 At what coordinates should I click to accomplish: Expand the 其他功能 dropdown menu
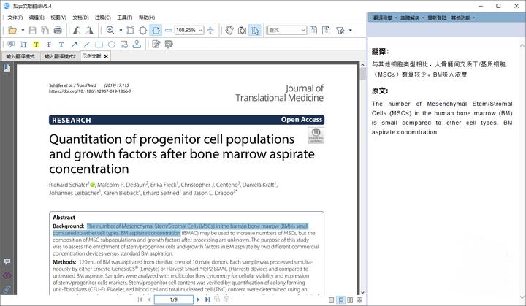click(462, 18)
